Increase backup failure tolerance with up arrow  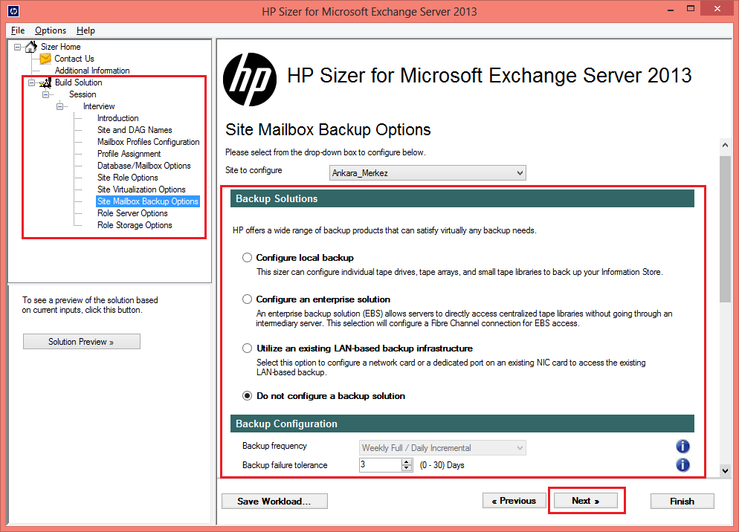point(407,462)
